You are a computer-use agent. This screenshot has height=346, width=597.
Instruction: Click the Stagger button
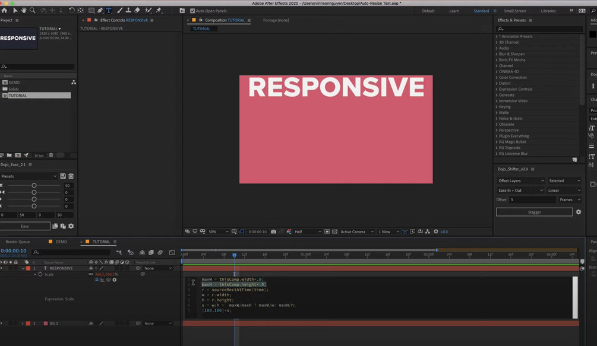[x=534, y=212]
